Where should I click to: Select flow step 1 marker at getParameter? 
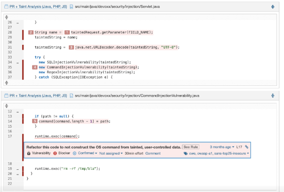click(67, 32)
